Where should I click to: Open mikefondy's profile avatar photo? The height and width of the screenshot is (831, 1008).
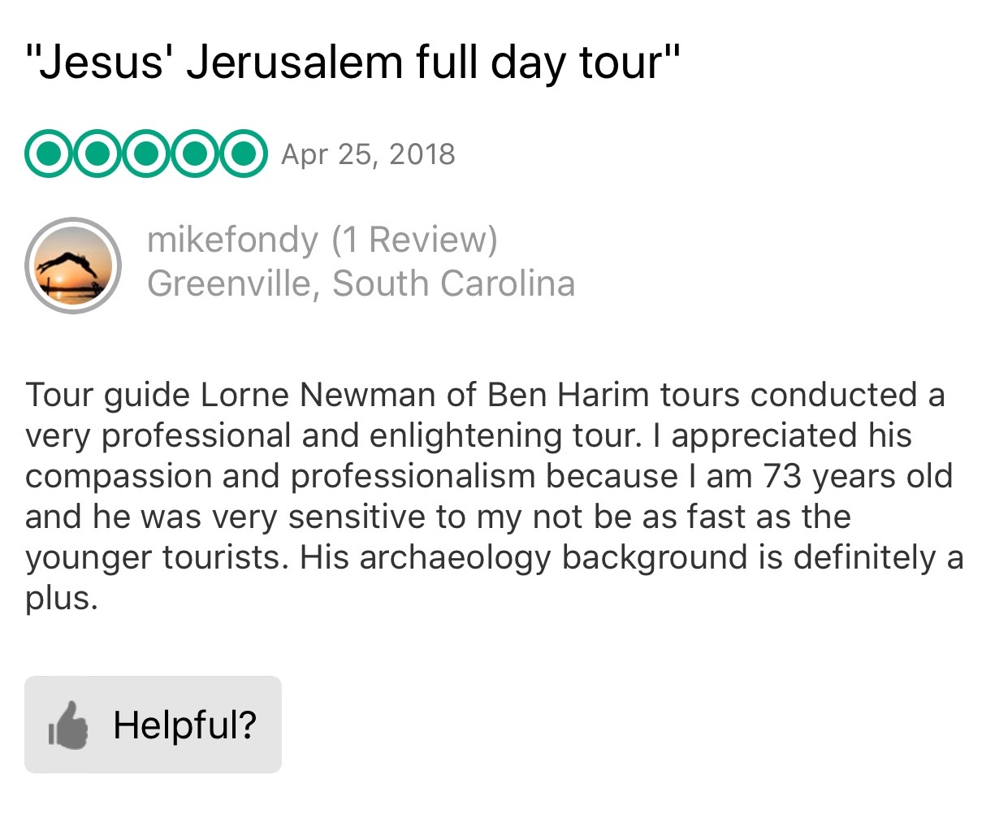(73, 266)
